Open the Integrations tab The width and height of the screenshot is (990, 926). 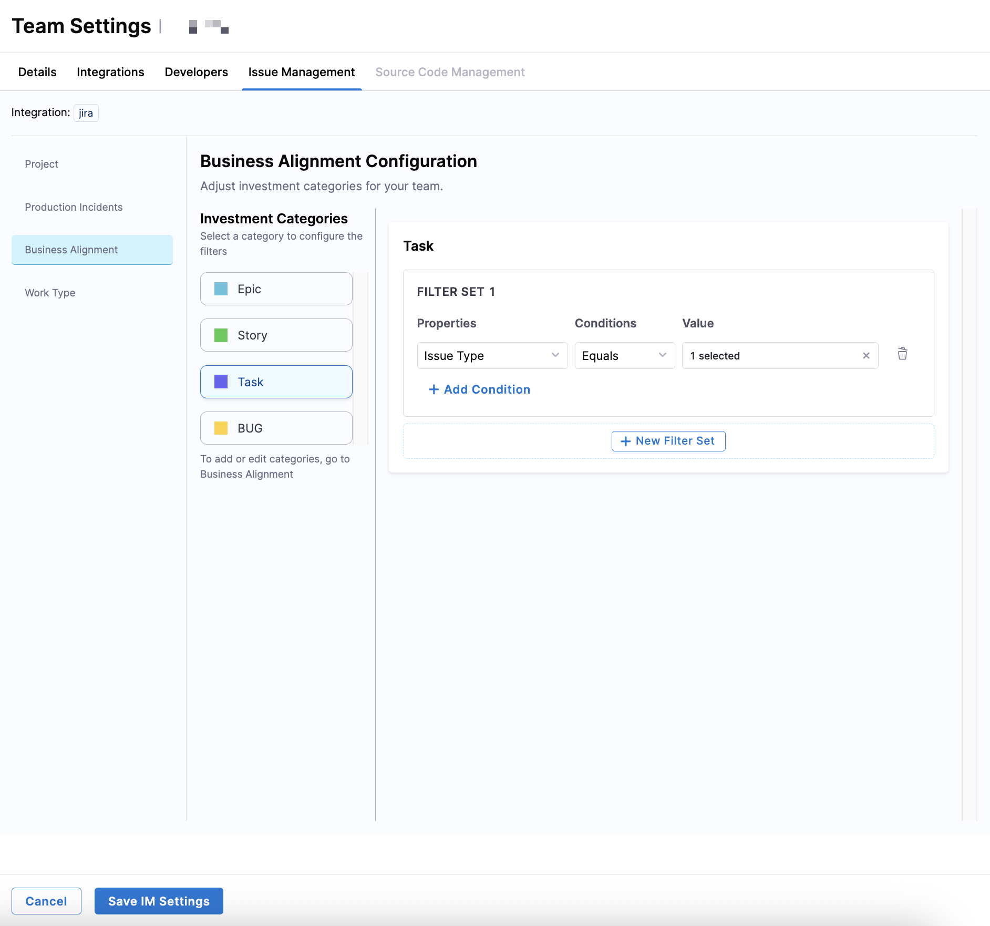pyautogui.click(x=110, y=72)
